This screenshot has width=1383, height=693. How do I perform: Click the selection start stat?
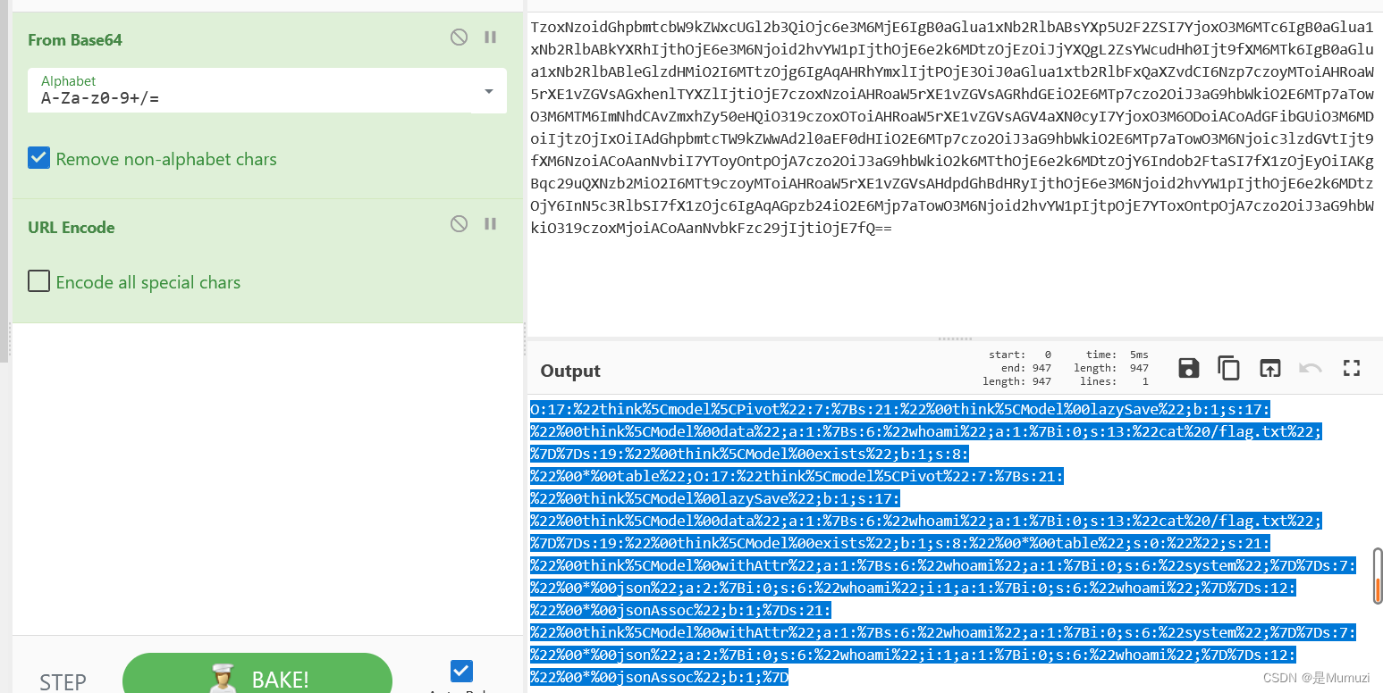click(1020, 355)
